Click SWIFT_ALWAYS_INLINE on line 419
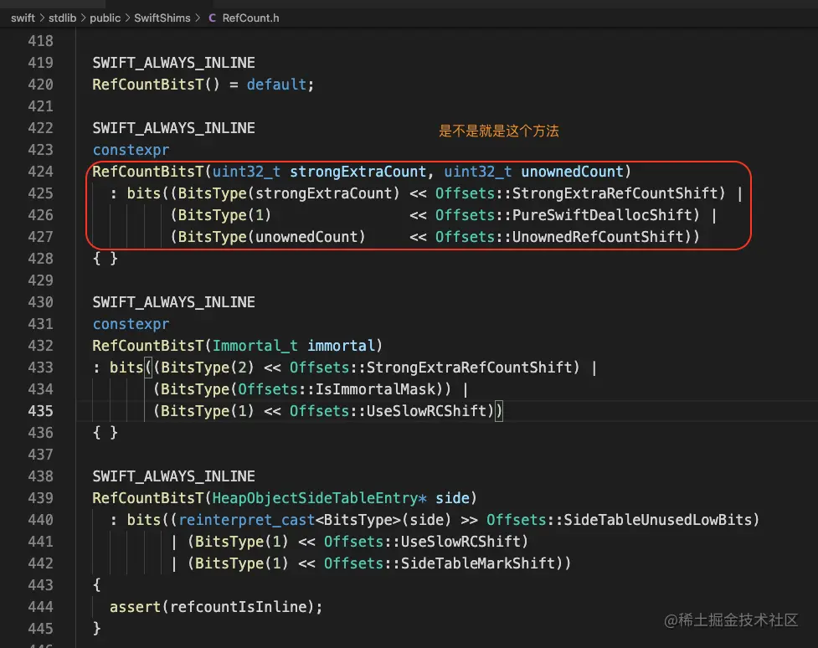 [173, 63]
